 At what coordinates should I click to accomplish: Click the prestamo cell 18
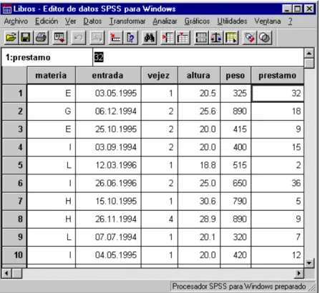point(278,111)
